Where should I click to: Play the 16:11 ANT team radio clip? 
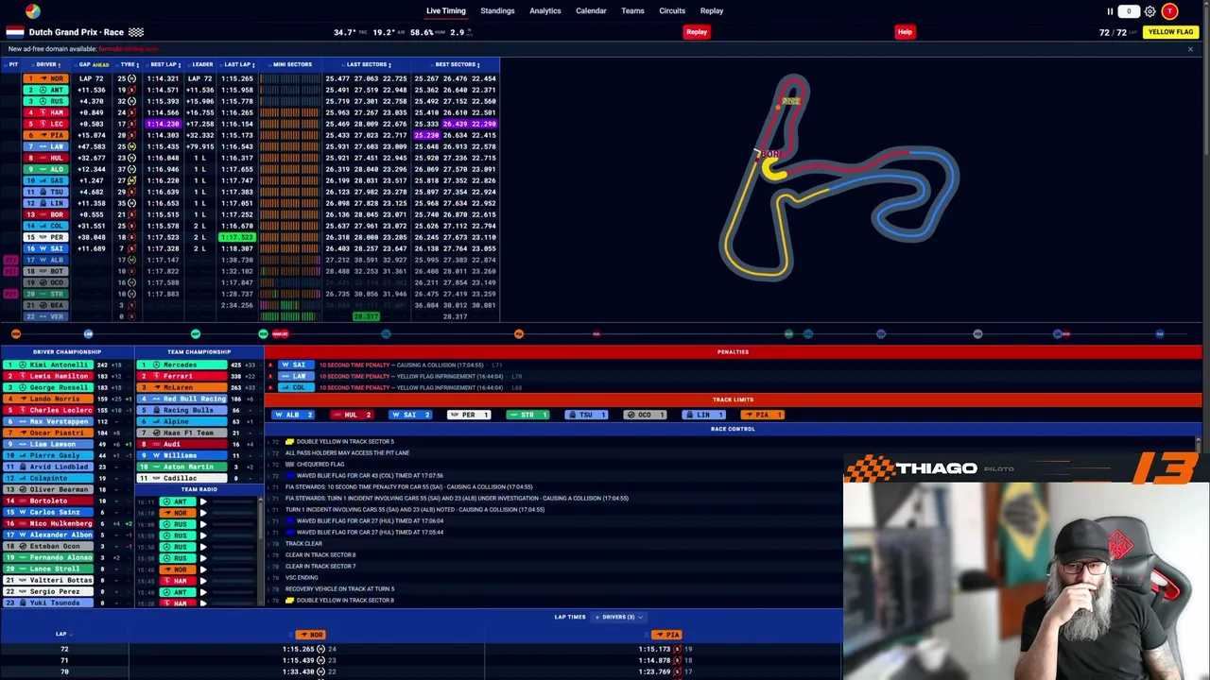pyautogui.click(x=203, y=501)
